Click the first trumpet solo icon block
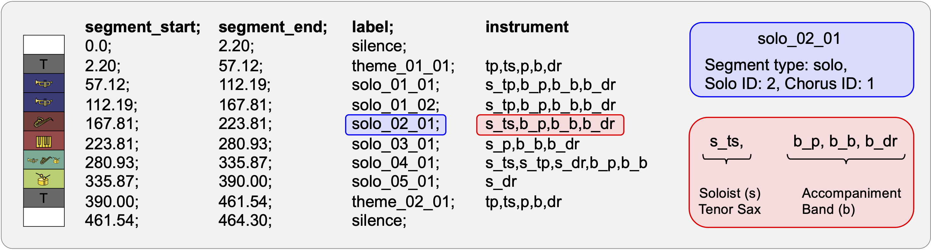931x250 pixels. click(x=44, y=83)
